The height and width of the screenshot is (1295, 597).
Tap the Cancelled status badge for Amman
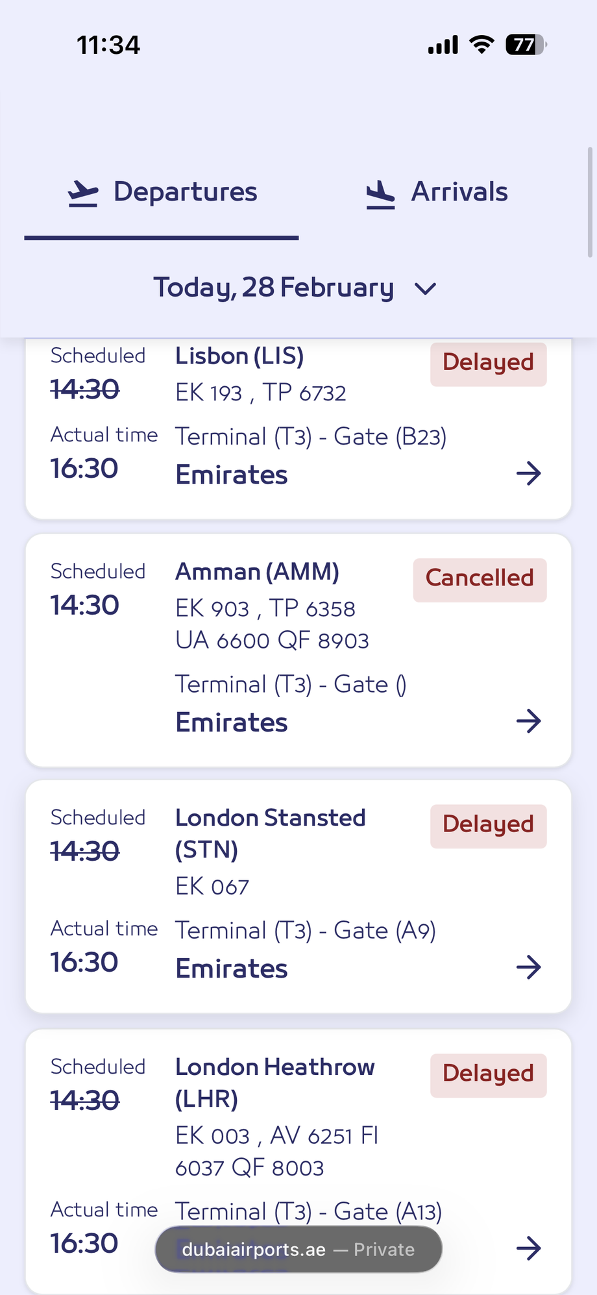(480, 578)
